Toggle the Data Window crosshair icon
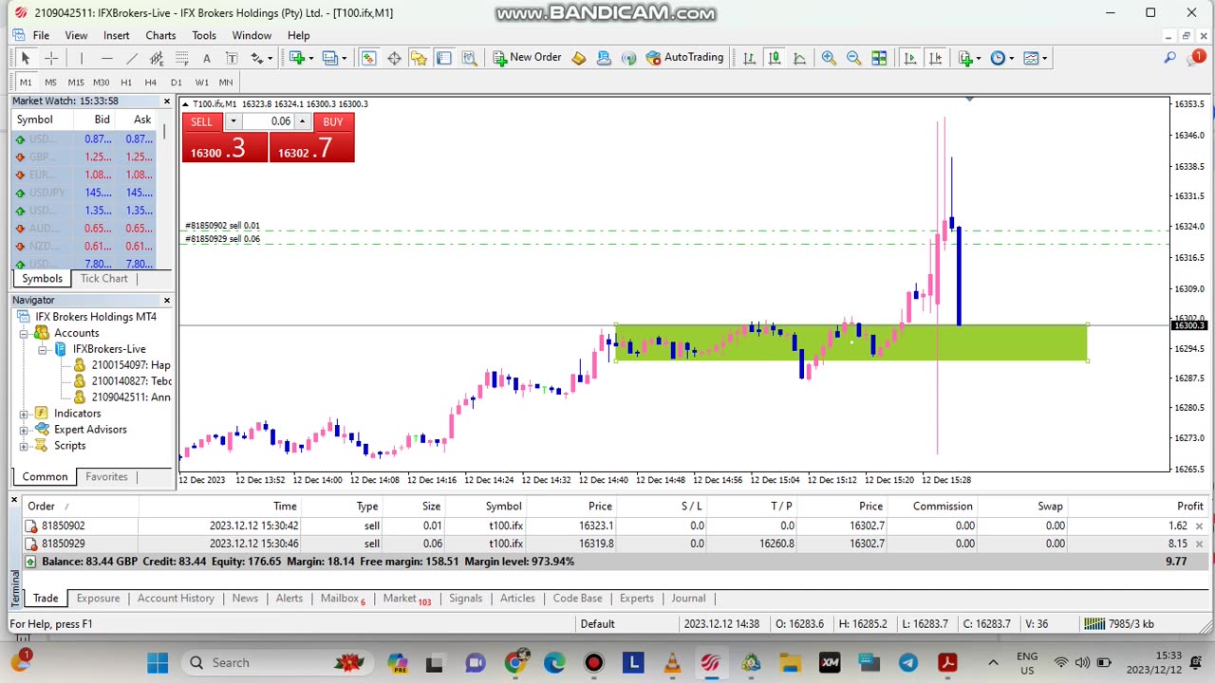The height and width of the screenshot is (683, 1215). coord(394,58)
